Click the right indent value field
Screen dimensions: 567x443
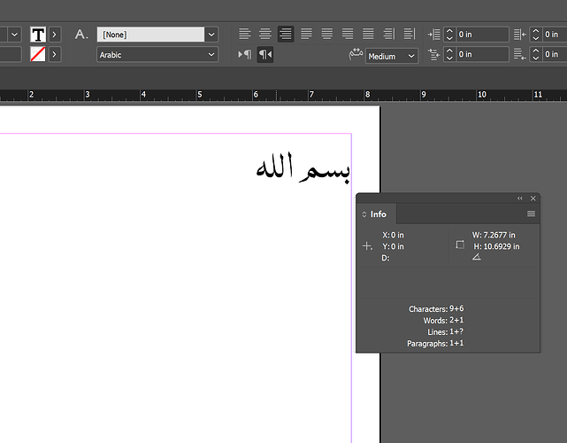(x=555, y=35)
